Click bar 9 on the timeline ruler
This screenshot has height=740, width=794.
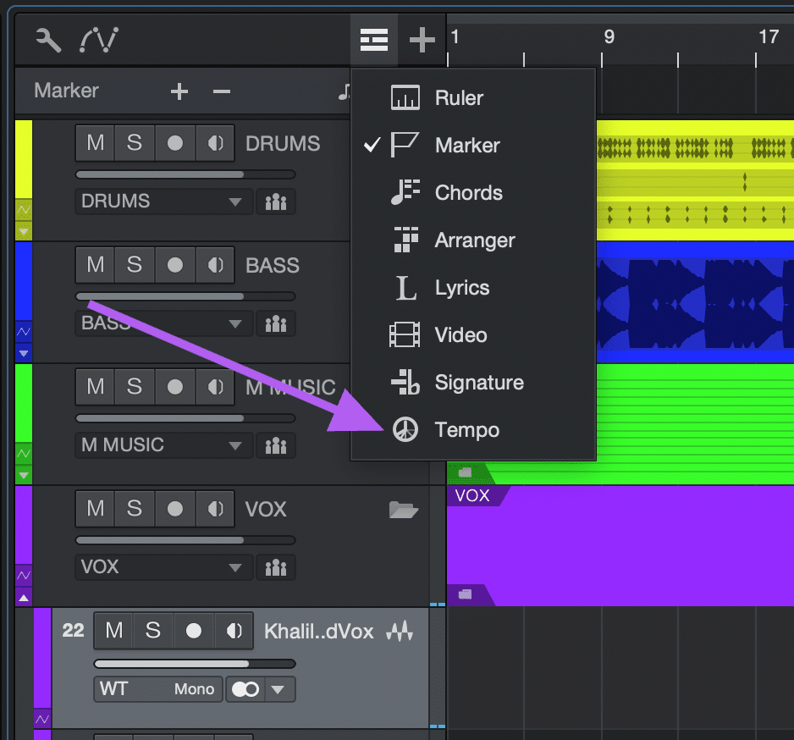(609, 38)
